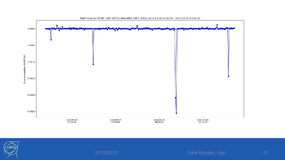This screenshot has width=285, height=160.
Task: Click the 2018-04-29 x-axis tick label
Action: (72, 121)
